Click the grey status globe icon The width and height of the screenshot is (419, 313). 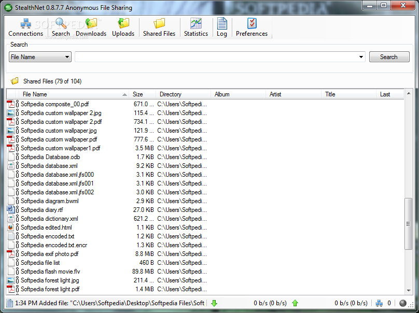pos(403,303)
